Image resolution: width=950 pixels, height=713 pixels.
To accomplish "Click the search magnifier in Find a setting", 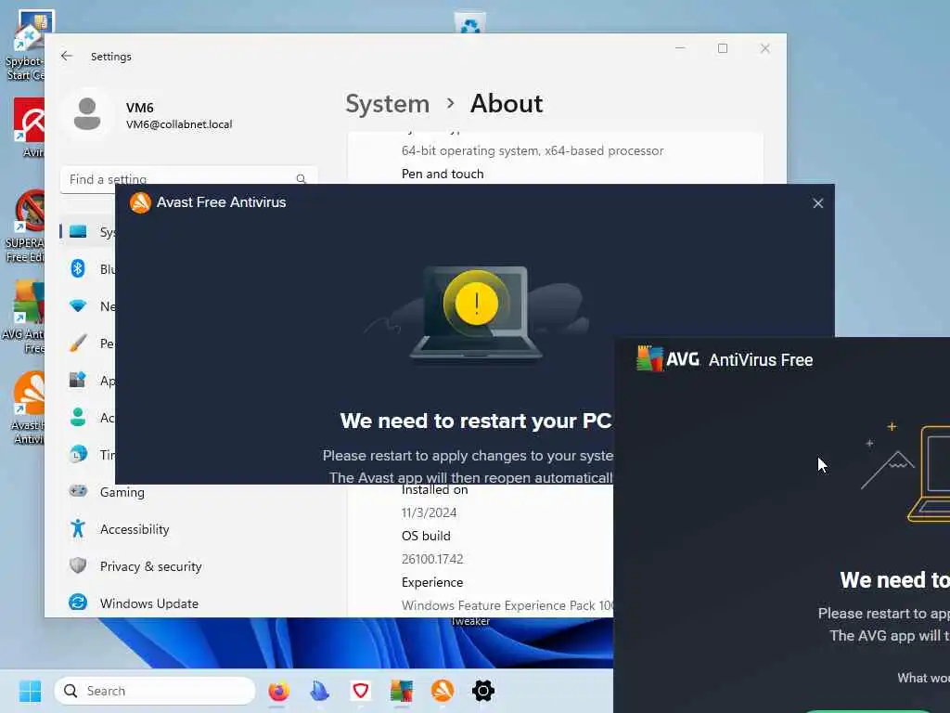I will click(x=302, y=179).
